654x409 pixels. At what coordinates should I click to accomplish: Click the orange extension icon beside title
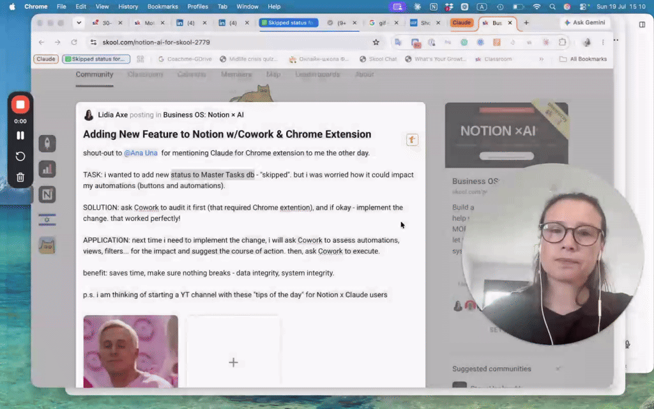click(412, 140)
